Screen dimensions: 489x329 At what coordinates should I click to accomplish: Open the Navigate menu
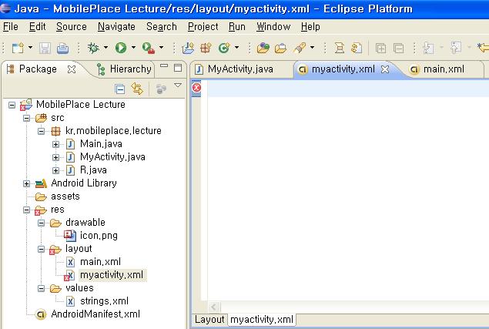(x=116, y=27)
